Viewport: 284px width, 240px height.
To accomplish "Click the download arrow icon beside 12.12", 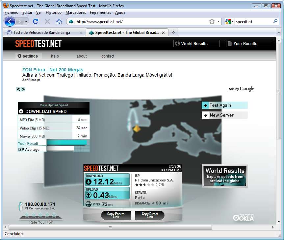I will (x=89, y=182).
